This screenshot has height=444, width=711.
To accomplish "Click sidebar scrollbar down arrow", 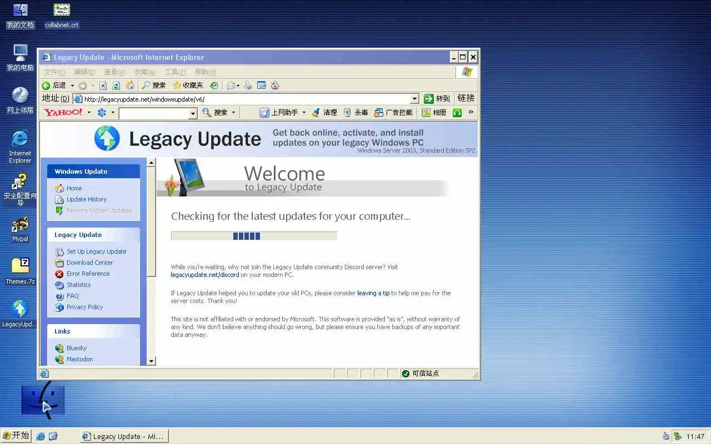I will [x=151, y=361].
